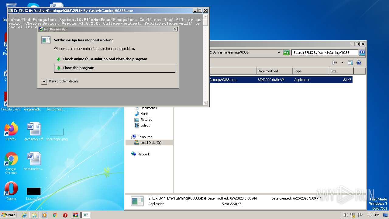Image resolution: width=389 pixels, height=219 pixels.
Task: Click the Explorer address bar refresh button
Action: [x=286, y=53]
